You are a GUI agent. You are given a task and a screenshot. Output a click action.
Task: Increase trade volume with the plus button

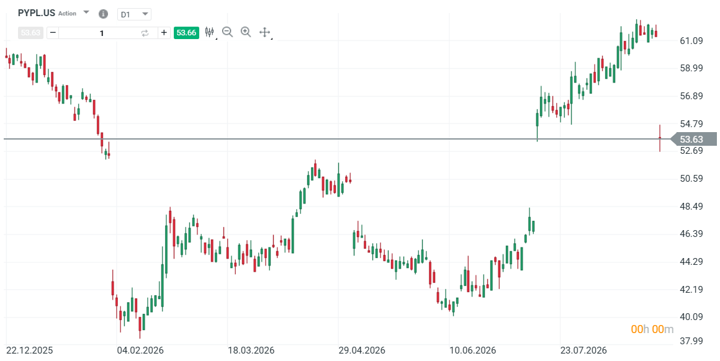[164, 33]
